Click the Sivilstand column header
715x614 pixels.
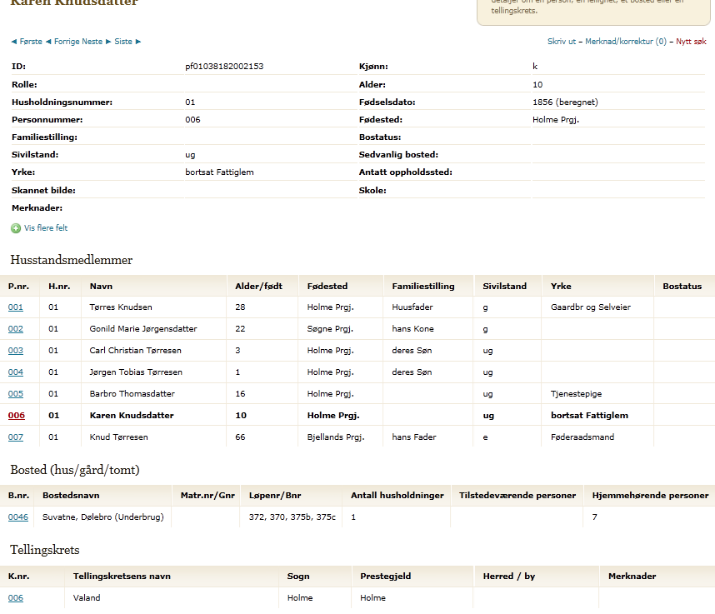click(504, 287)
